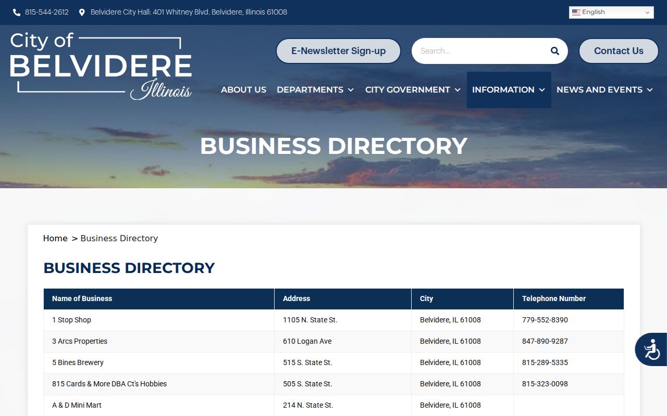The image size is (667, 416).
Task: Expand the Information menu chevron
Action: [x=542, y=90]
